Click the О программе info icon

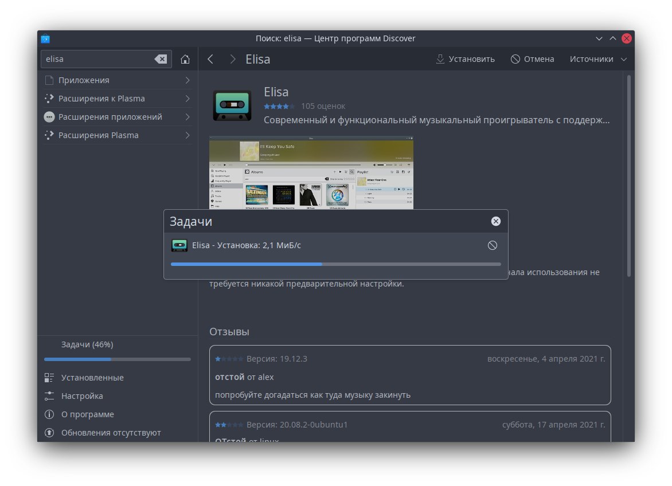click(49, 414)
